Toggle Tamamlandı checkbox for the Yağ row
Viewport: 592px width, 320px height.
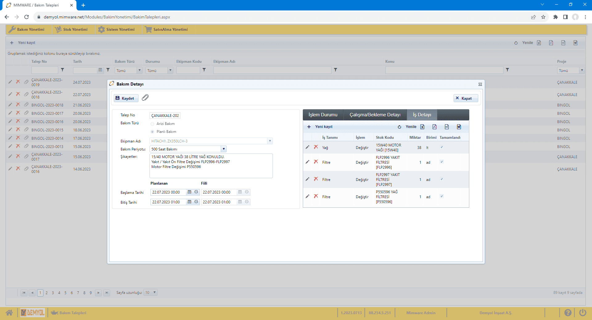click(442, 147)
